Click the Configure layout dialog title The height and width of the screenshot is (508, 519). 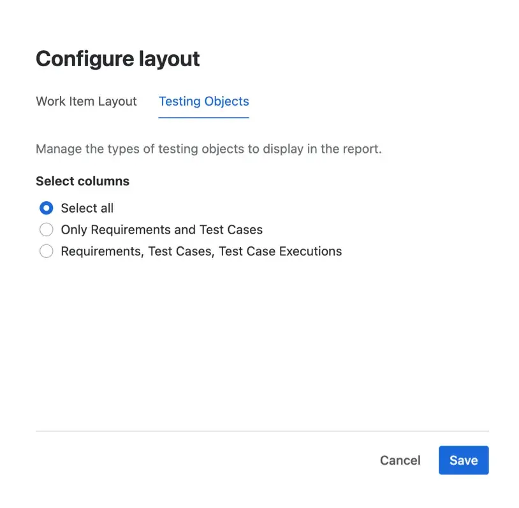pos(117,58)
